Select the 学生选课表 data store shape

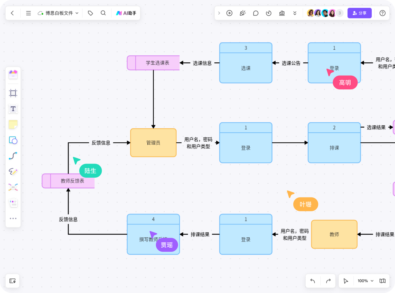pyautogui.click(x=153, y=63)
